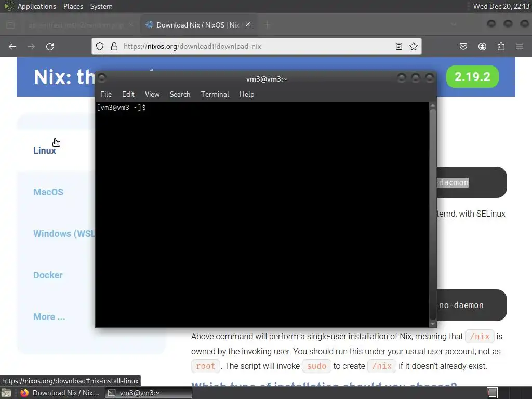Screen dimensions: 532x399
Task: Switch to Firefox from the bottom taskbar
Action: (60, 393)
